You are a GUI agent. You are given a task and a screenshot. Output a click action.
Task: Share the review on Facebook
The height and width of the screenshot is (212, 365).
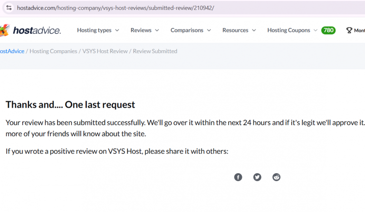click(238, 177)
